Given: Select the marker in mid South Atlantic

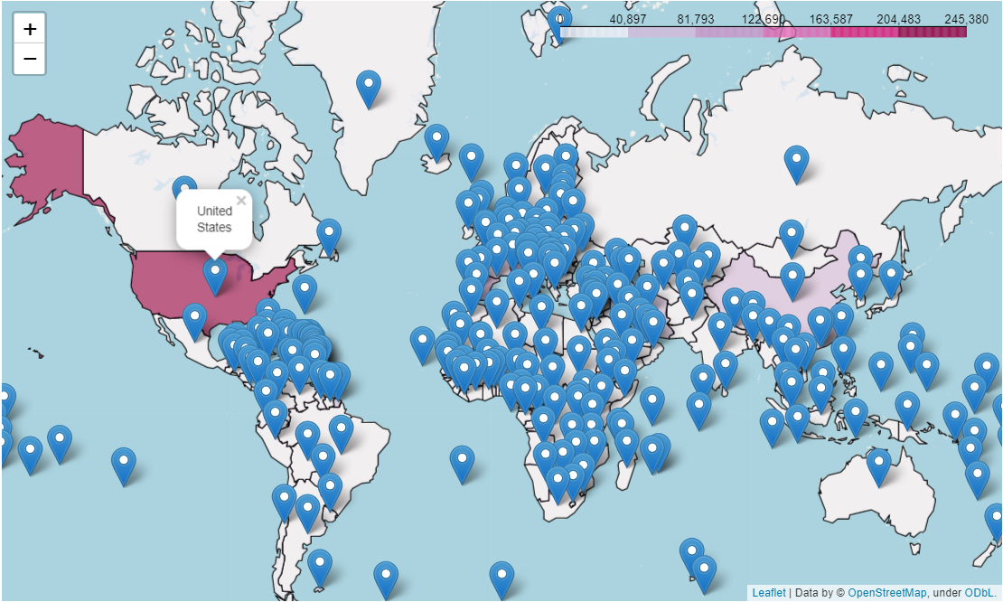Looking at the screenshot, I should pos(462,465).
